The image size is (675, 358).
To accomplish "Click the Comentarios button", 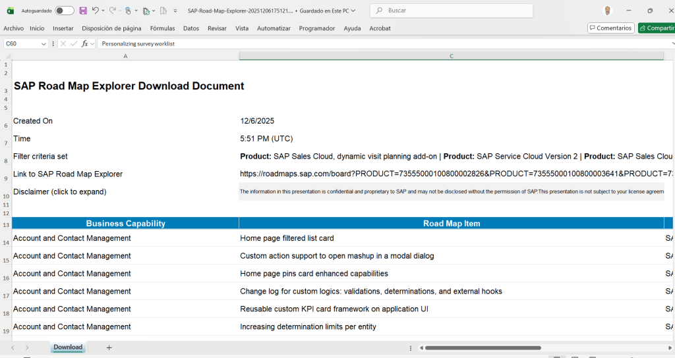I will tap(610, 28).
